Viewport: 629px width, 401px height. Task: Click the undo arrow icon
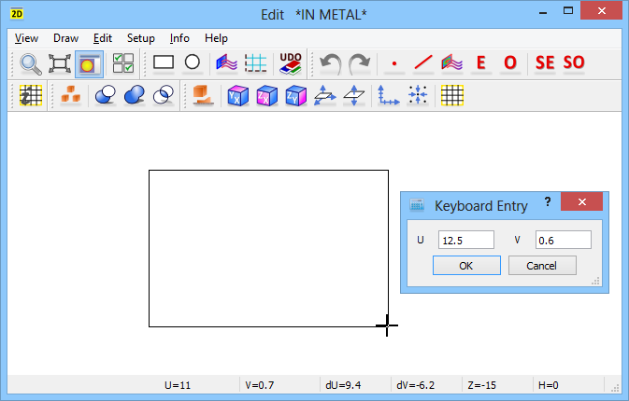click(330, 63)
